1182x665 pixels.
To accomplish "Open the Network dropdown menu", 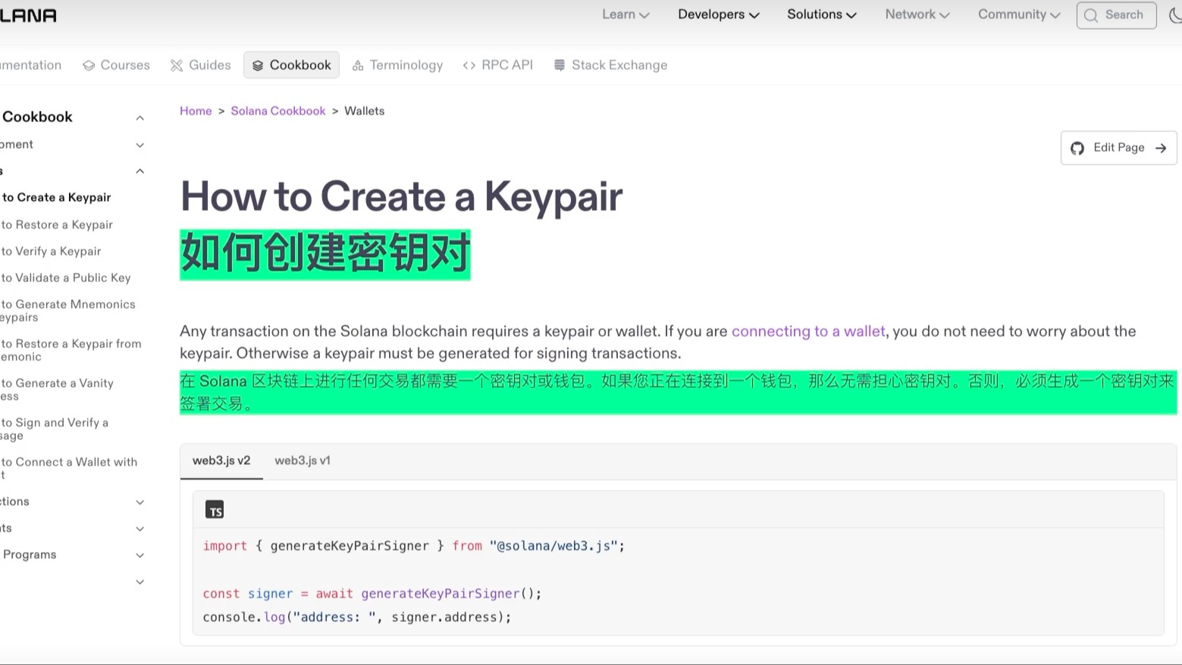I will tap(917, 14).
